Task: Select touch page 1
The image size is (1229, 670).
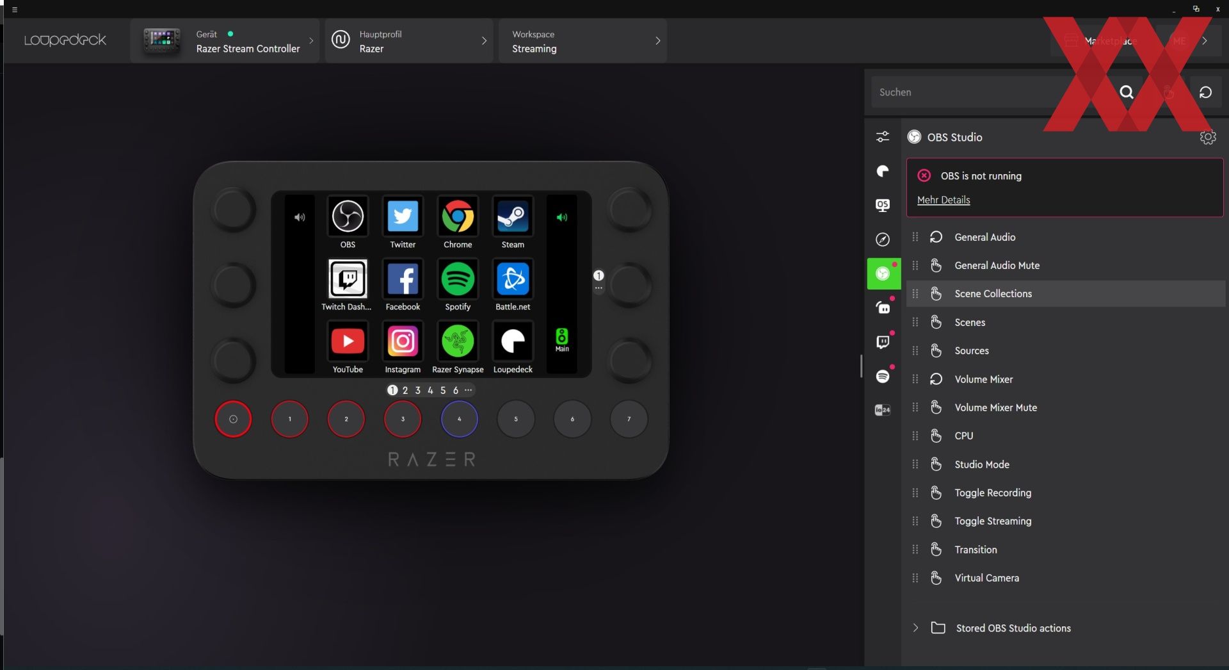Action: (392, 390)
